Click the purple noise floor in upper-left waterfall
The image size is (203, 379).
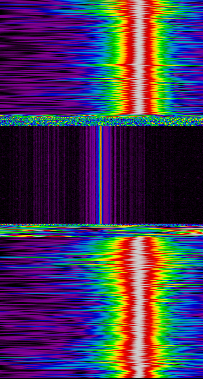[36, 58]
